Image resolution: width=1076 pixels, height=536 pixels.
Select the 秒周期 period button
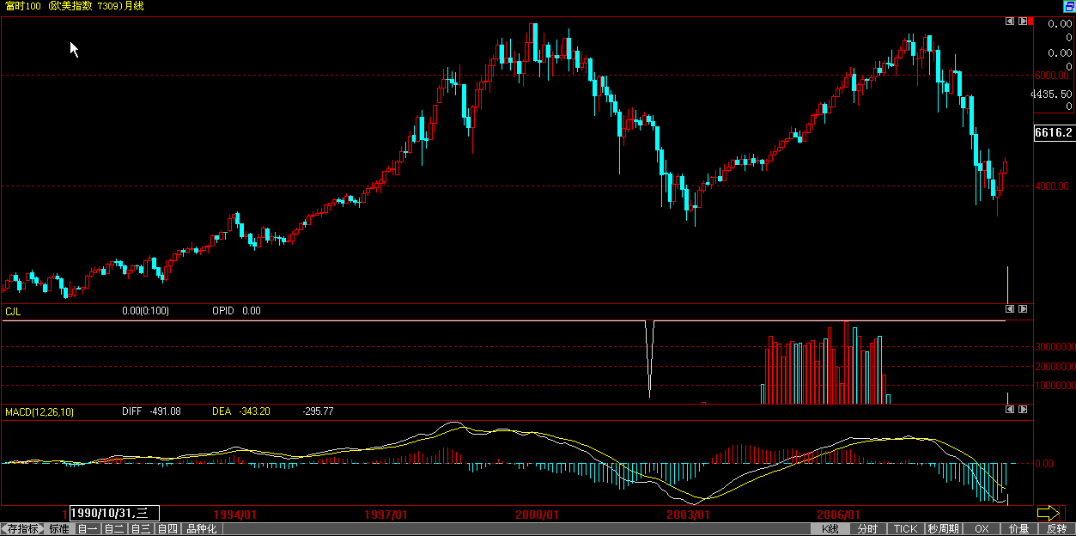pos(943,529)
